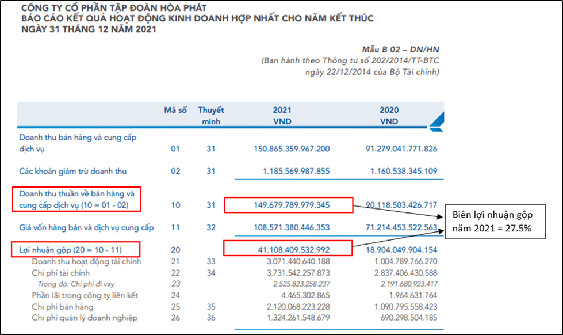This screenshot has height=335, width=563.
Task: Select the 'Thuyết minh' column header
Action: (211, 116)
